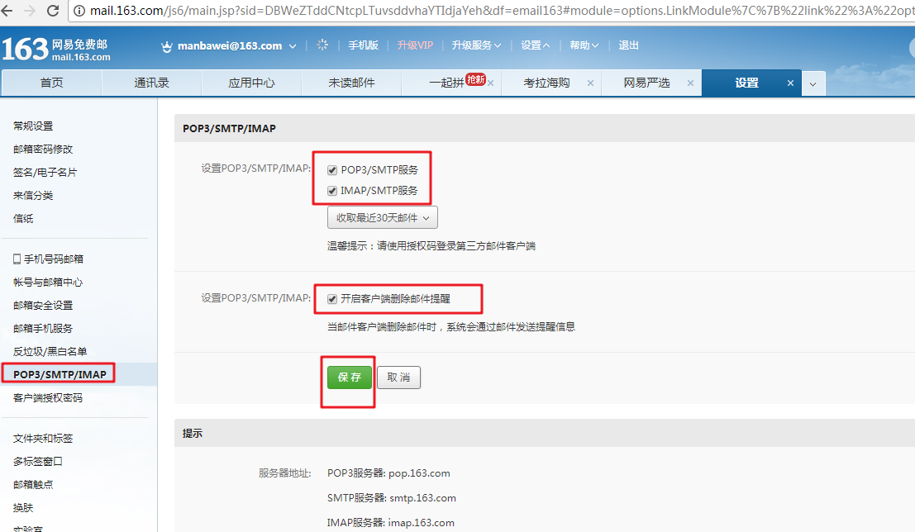Click the browser forward arrow
The height and width of the screenshot is (532, 915).
click(30, 11)
